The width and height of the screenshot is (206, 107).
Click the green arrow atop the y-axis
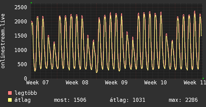31,3
